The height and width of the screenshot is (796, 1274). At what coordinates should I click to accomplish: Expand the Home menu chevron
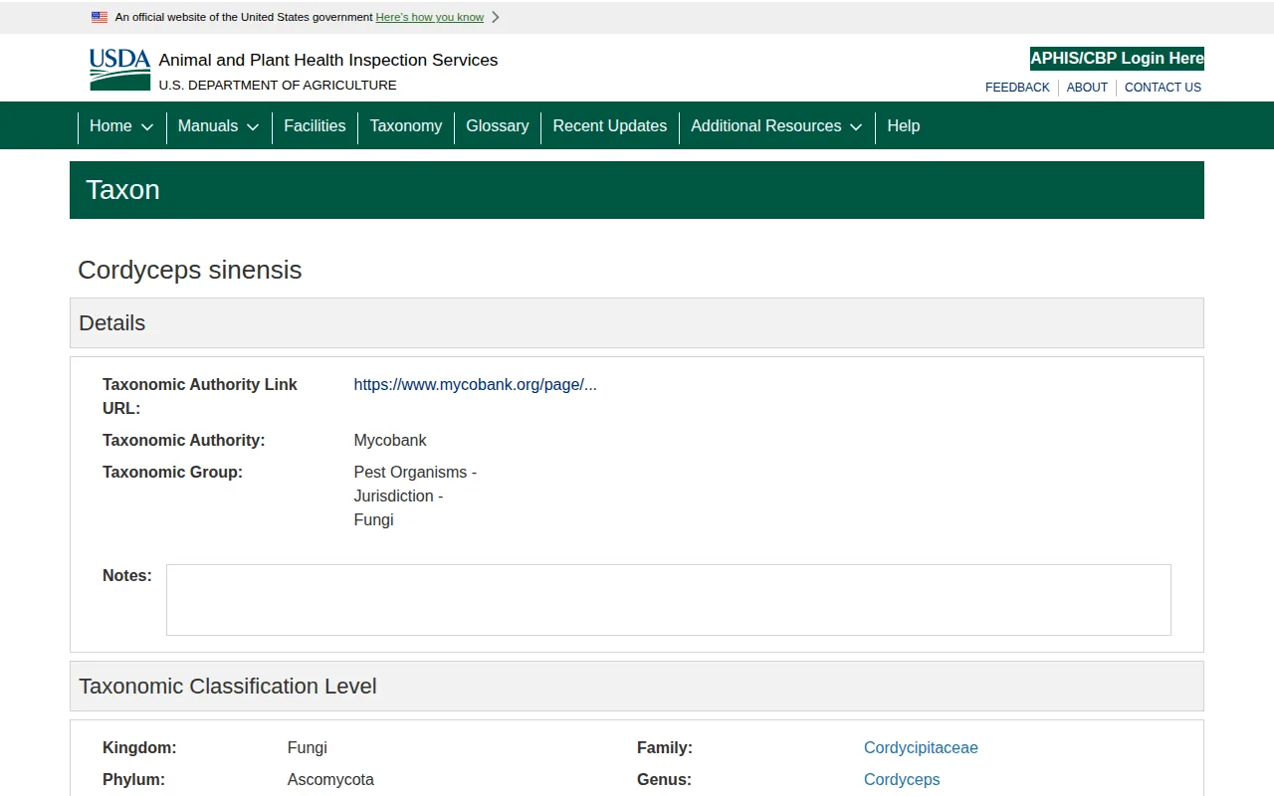[x=147, y=127]
